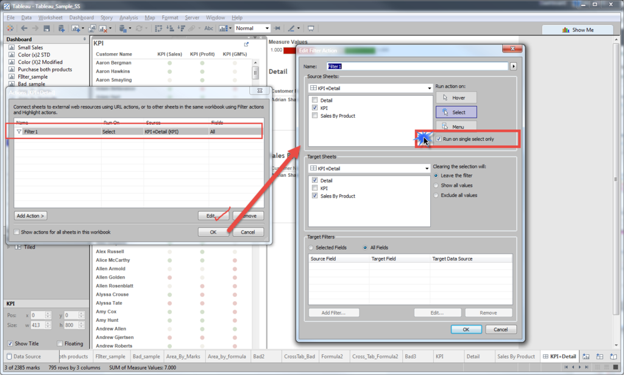The image size is (624, 375).
Task: Click the Undo back arrow in toolbar
Action: pyautogui.click(x=24, y=28)
